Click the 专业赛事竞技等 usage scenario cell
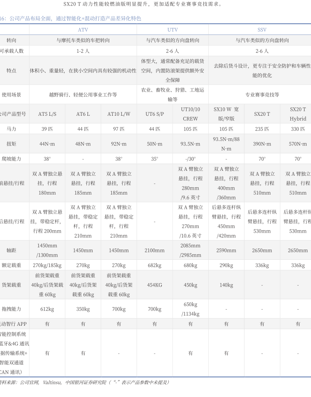 262,95
